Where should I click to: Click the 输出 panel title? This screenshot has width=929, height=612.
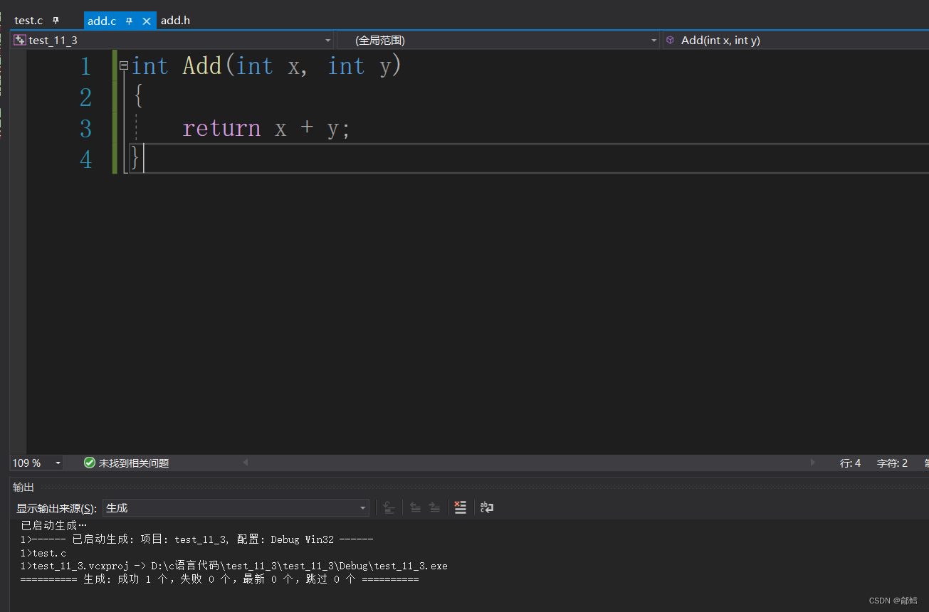[23, 487]
